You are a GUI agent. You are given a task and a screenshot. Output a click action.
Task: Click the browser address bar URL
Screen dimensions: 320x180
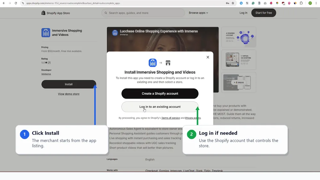click(x=73, y=3)
